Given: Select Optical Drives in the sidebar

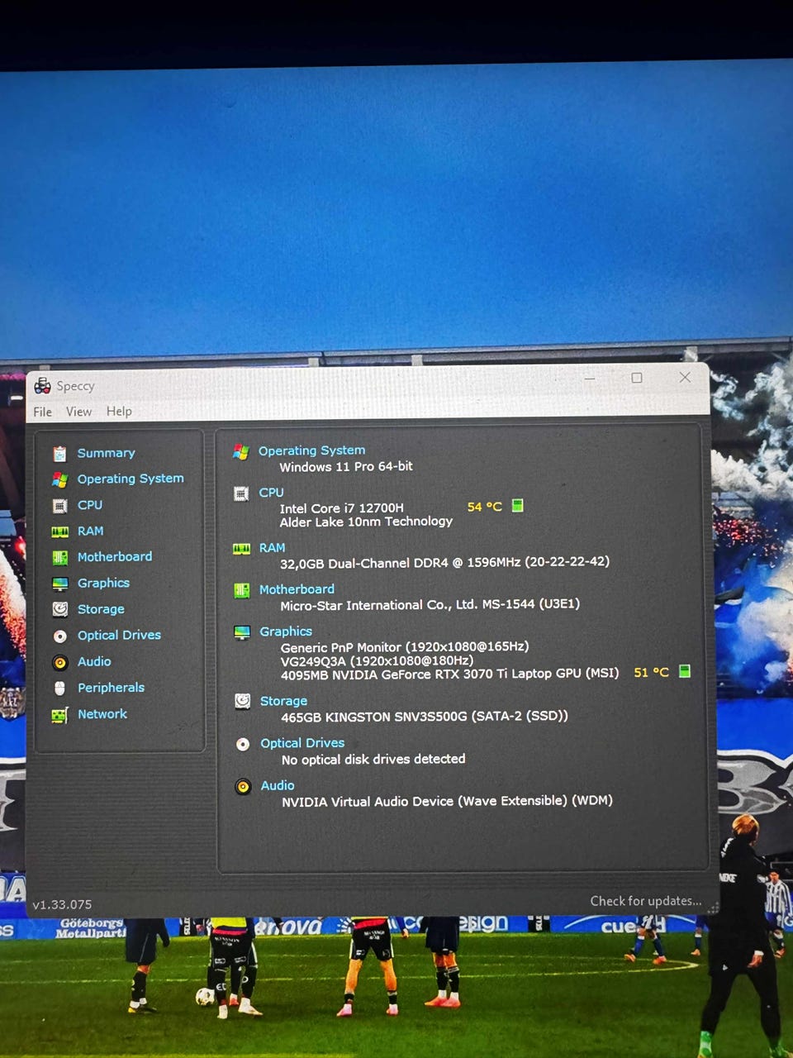Looking at the screenshot, I should tap(119, 636).
